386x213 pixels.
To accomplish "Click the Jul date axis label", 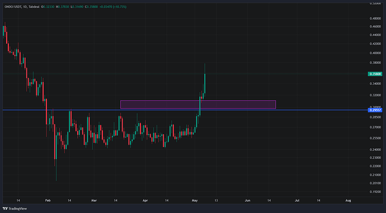I will point(297,201).
